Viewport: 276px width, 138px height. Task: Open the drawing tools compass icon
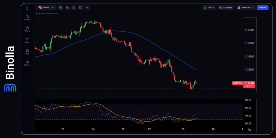click(x=74, y=8)
